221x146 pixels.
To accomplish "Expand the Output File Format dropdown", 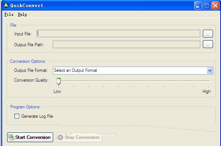I will (x=210, y=70).
